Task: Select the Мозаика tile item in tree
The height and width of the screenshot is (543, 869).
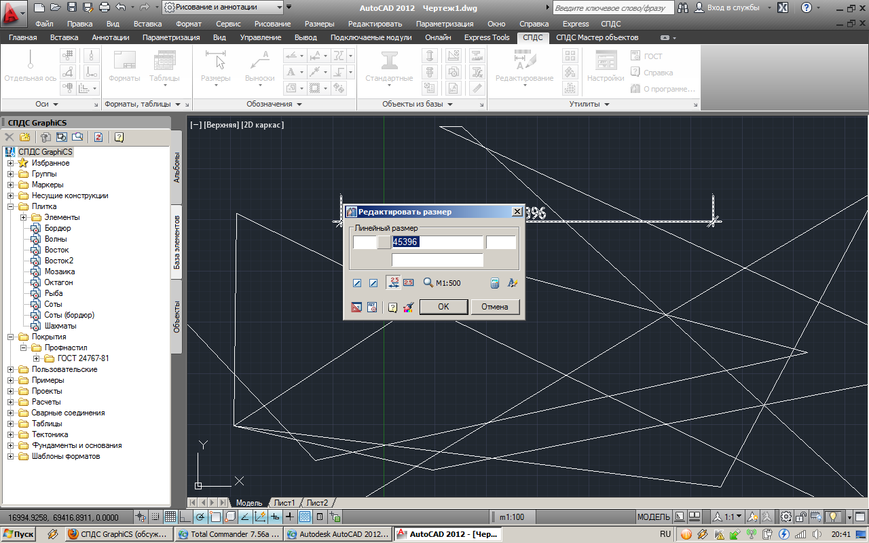Action: point(59,271)
